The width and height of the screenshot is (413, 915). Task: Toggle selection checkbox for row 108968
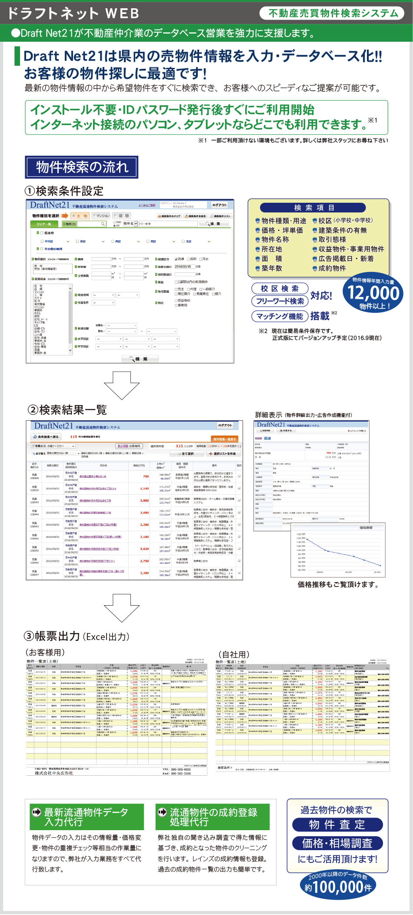[x=239, y=476]
